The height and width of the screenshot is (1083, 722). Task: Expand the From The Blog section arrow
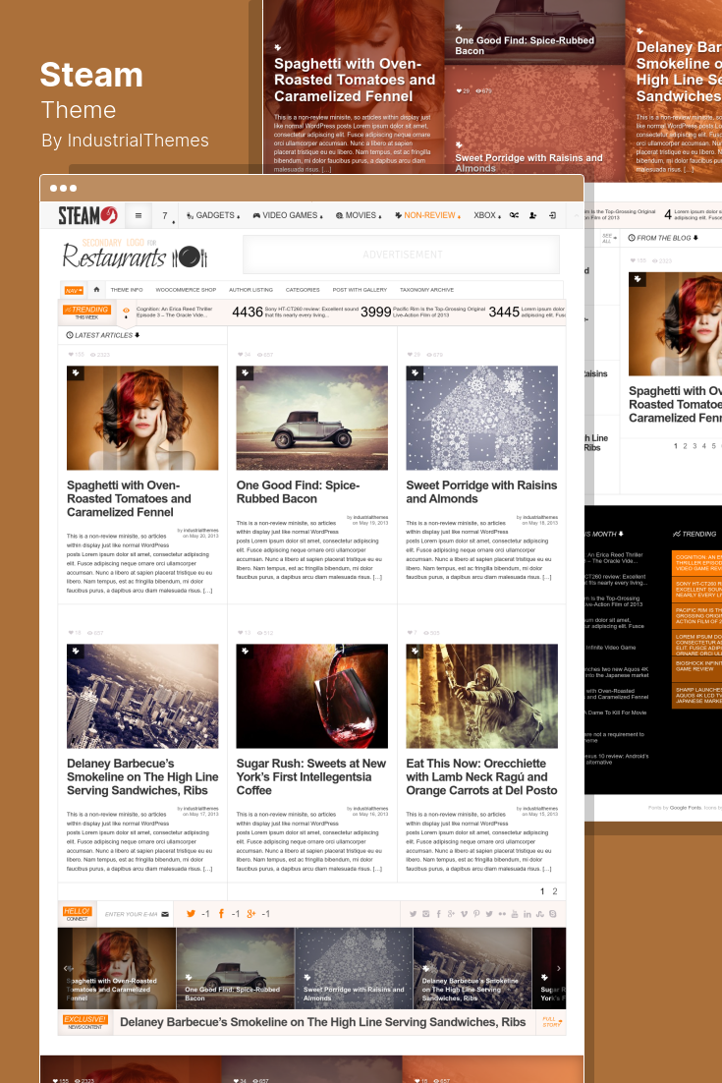(x=695, y=238)
